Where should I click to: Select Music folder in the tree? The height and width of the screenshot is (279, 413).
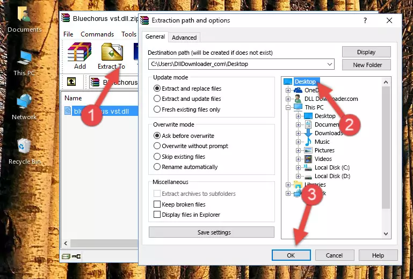point(322,142)
